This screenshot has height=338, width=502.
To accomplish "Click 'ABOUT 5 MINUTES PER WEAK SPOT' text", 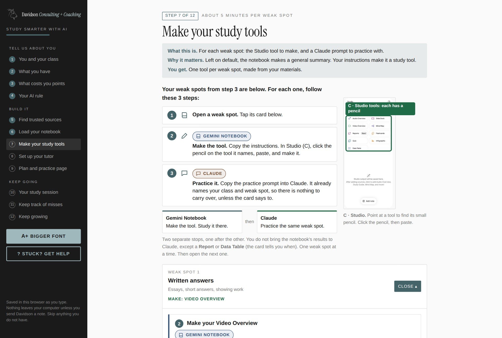I will 247,15.
